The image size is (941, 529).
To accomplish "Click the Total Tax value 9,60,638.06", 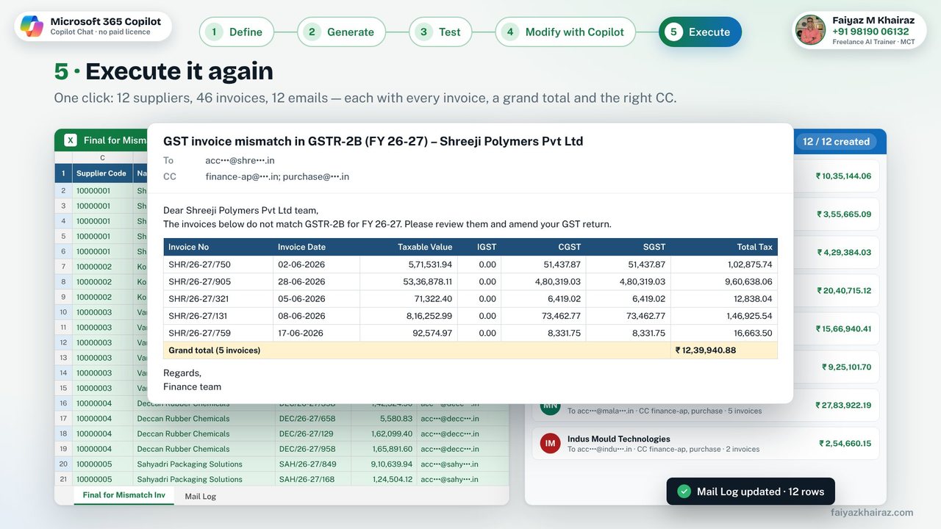I will pyautogui.click(x=748, y=281).
